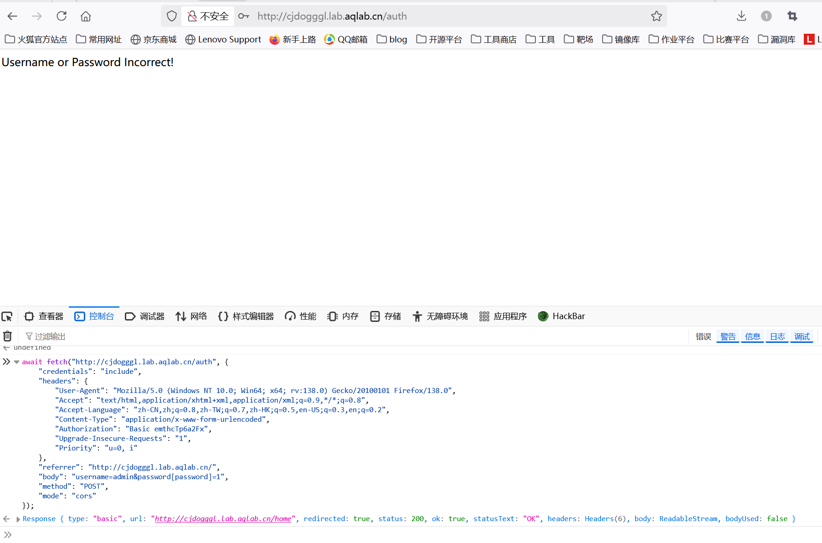Click the ReadableStream body value
The height and width of the screenshot is (543, 822).
[x=688, y=519]
